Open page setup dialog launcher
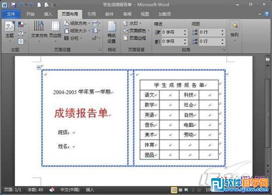 coord(100,50)
